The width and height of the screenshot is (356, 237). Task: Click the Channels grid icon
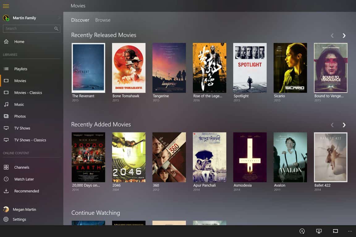[x=6, y=167]
